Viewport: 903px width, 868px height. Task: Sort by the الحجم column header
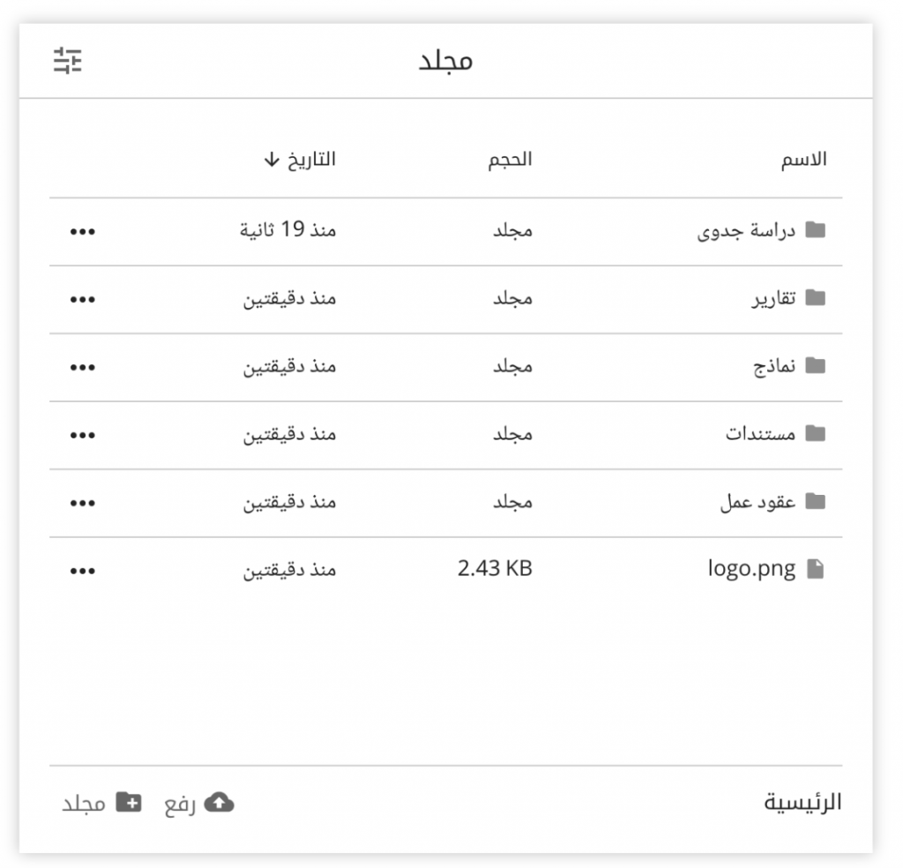pos(511,159)
